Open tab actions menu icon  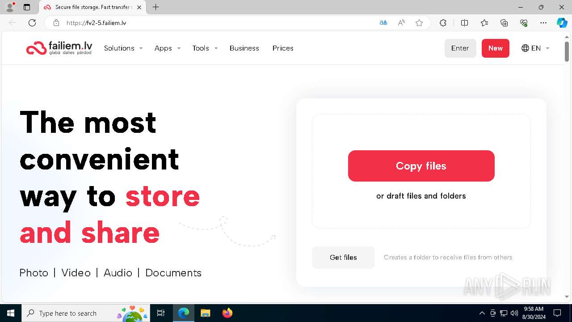pos(27,7)
